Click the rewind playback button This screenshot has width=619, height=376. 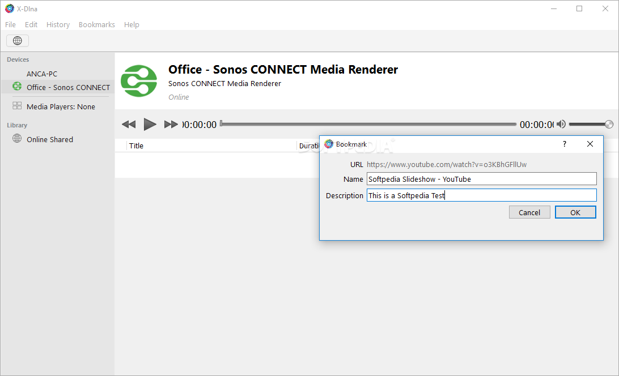129,125
